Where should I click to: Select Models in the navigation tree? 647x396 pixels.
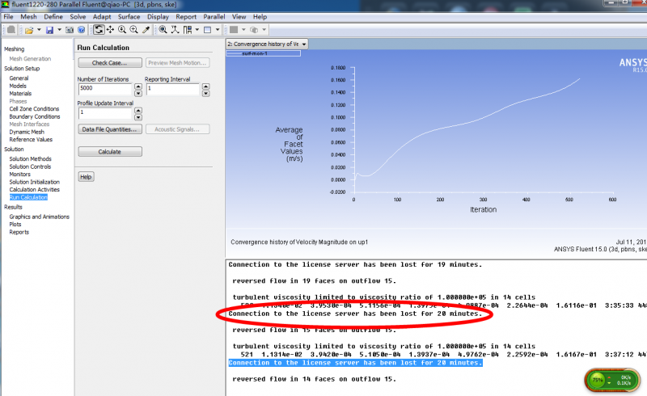pyautogui.click(x=18, y=86)
